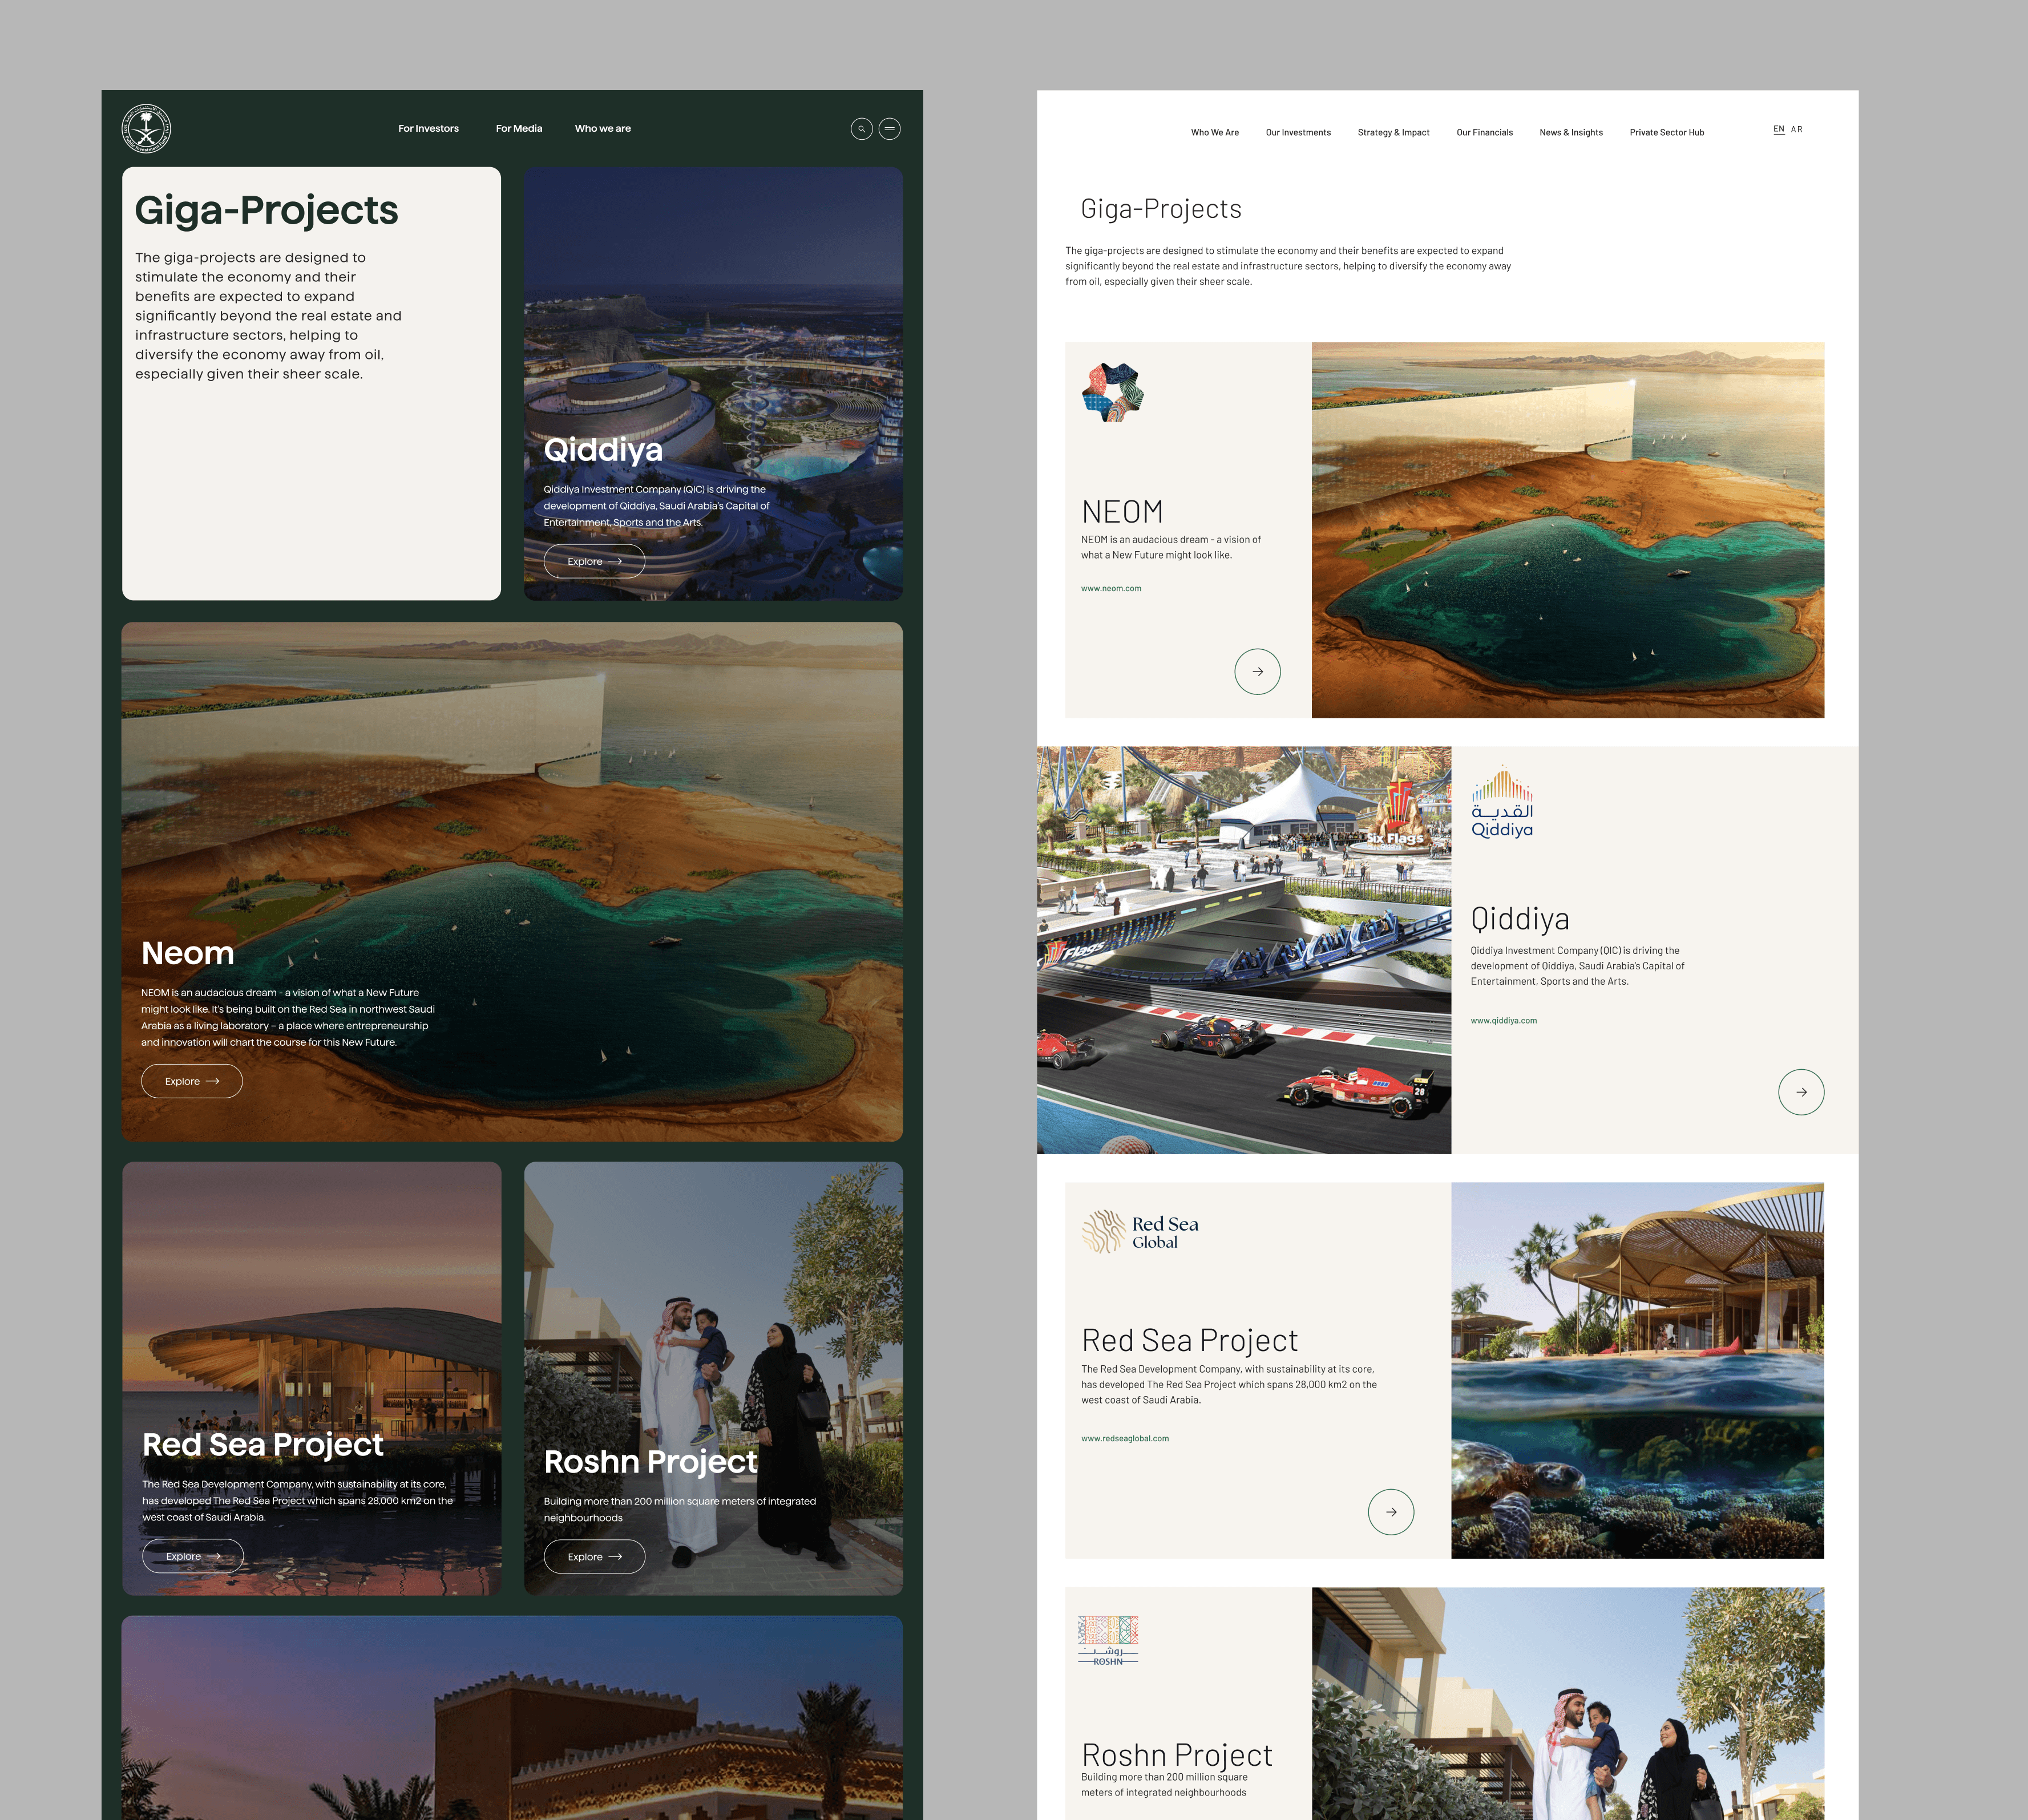Click the thin Giga-Projects heading on white page
The image size is (2028, 1820).
pyautogui.click(x=1161, y=209)
